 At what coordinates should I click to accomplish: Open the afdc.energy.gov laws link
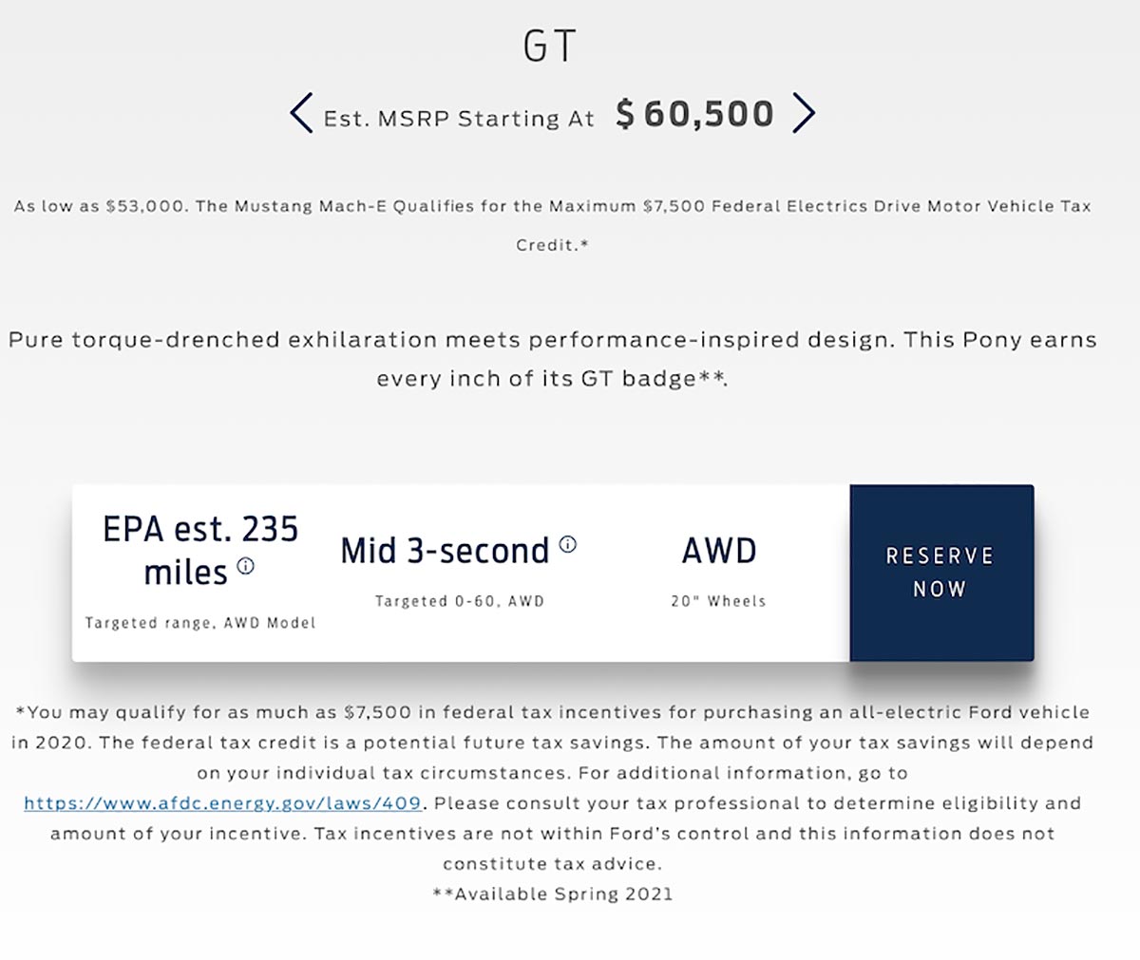222,803
